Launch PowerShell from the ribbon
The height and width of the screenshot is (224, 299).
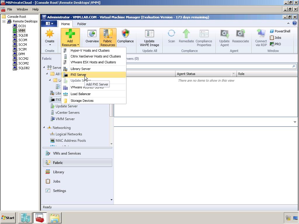pos(280,31)
